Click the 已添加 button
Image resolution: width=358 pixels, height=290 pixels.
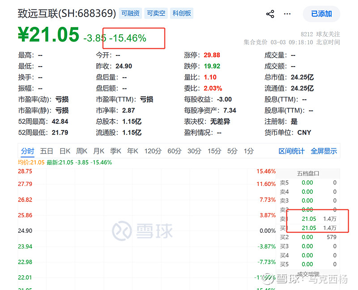(x=321, y=14)
